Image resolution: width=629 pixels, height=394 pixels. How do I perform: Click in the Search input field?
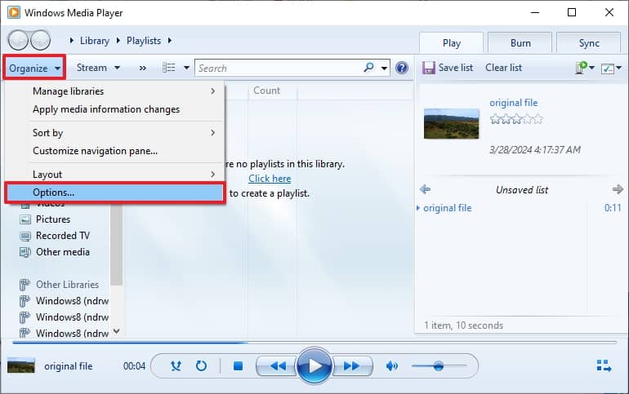[279, 68]
